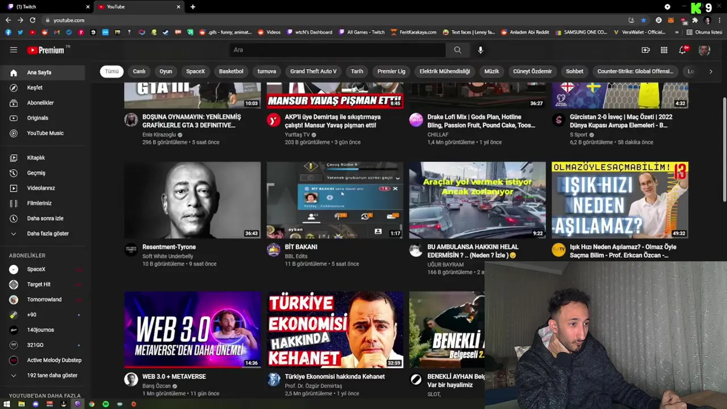This screenshot has height=409, width=727.
Task: Play the Işık Hızı Neden Aşılamaz thumbnail
Action: 620,200
